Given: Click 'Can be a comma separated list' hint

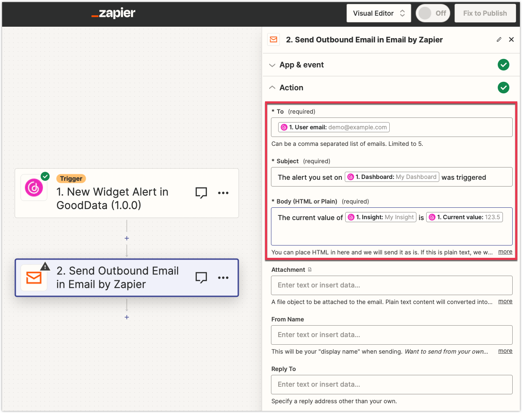Looking at the screenshot, I should (x=347, y=144).
